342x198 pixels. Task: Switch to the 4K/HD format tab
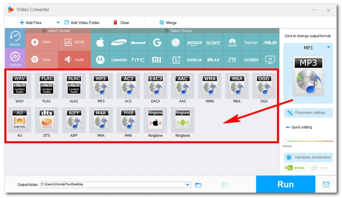point(74,42)
